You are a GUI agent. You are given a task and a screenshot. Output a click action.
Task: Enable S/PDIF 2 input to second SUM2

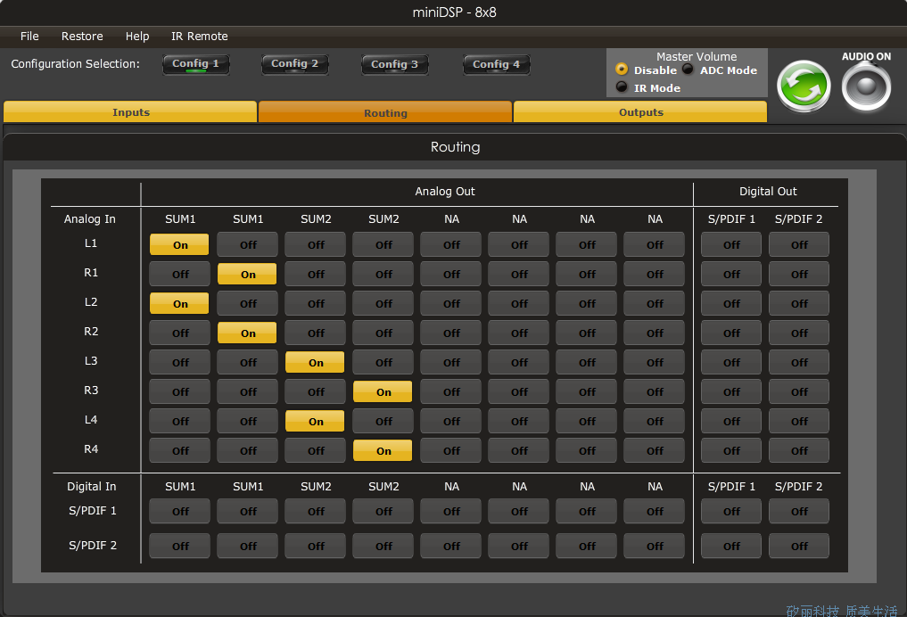tap(383, 546)
